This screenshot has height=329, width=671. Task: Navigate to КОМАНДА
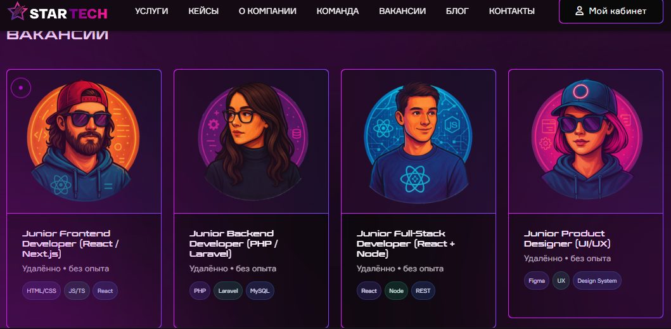tap(338, 11)
